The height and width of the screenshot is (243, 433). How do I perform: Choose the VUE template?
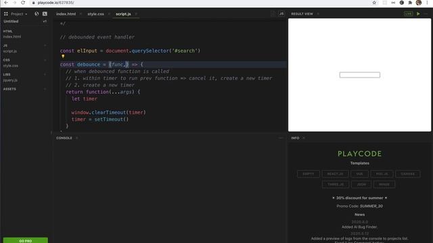(x=359, y=174)
